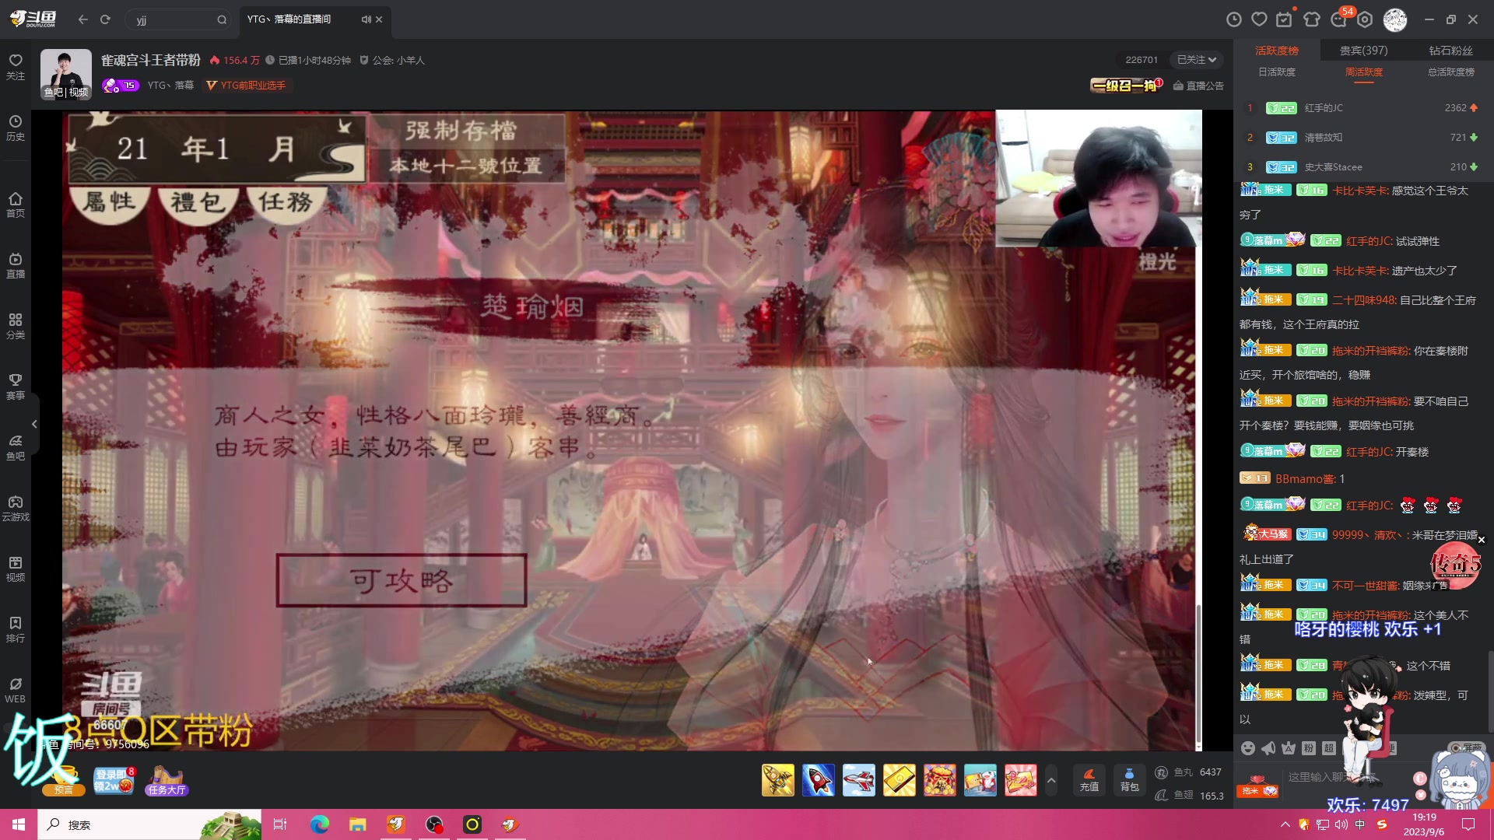Open 任务大厅 task hall

167,780
